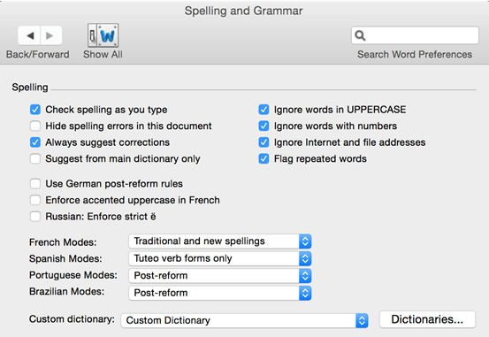
Task: Turn off Flag repeated words
Action: (264, 159)
